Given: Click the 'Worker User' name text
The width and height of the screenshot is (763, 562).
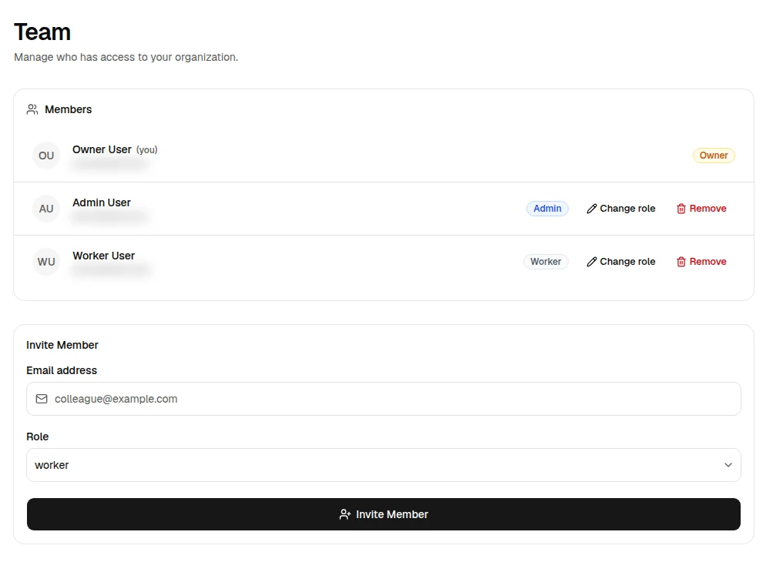Looking at the screenshot, I should click(x=103, y=256).
